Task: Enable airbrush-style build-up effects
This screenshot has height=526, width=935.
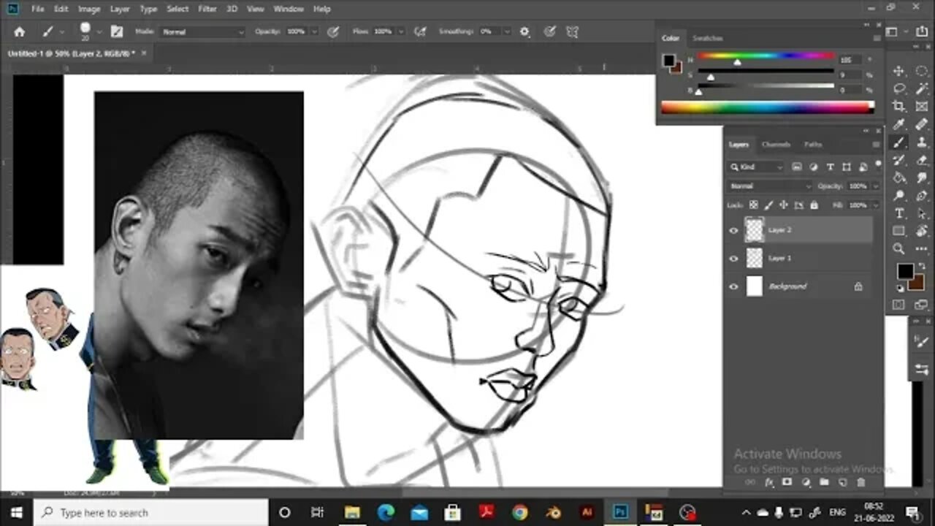Action: click(420, 32)
